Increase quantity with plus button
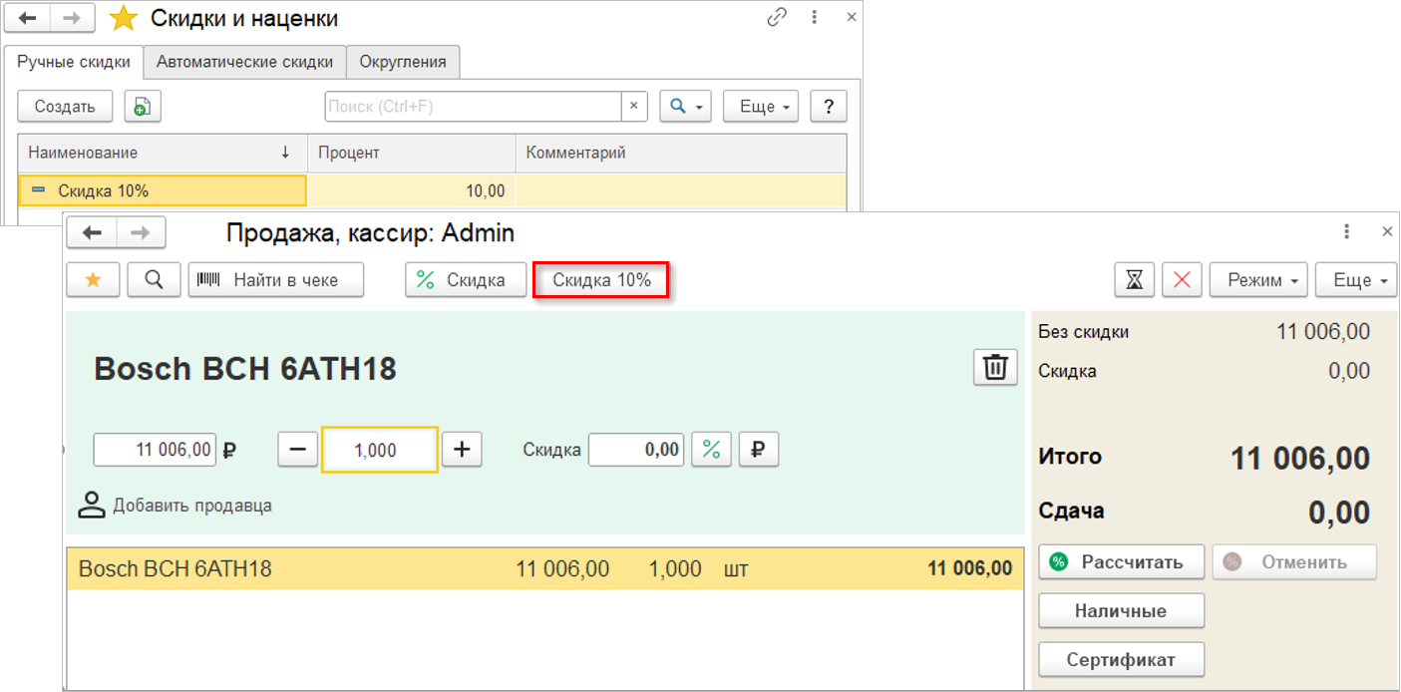 point(462,450)
